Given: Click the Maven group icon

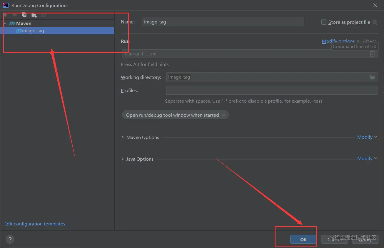Looking at the screenshot, I should click(12, 23).
